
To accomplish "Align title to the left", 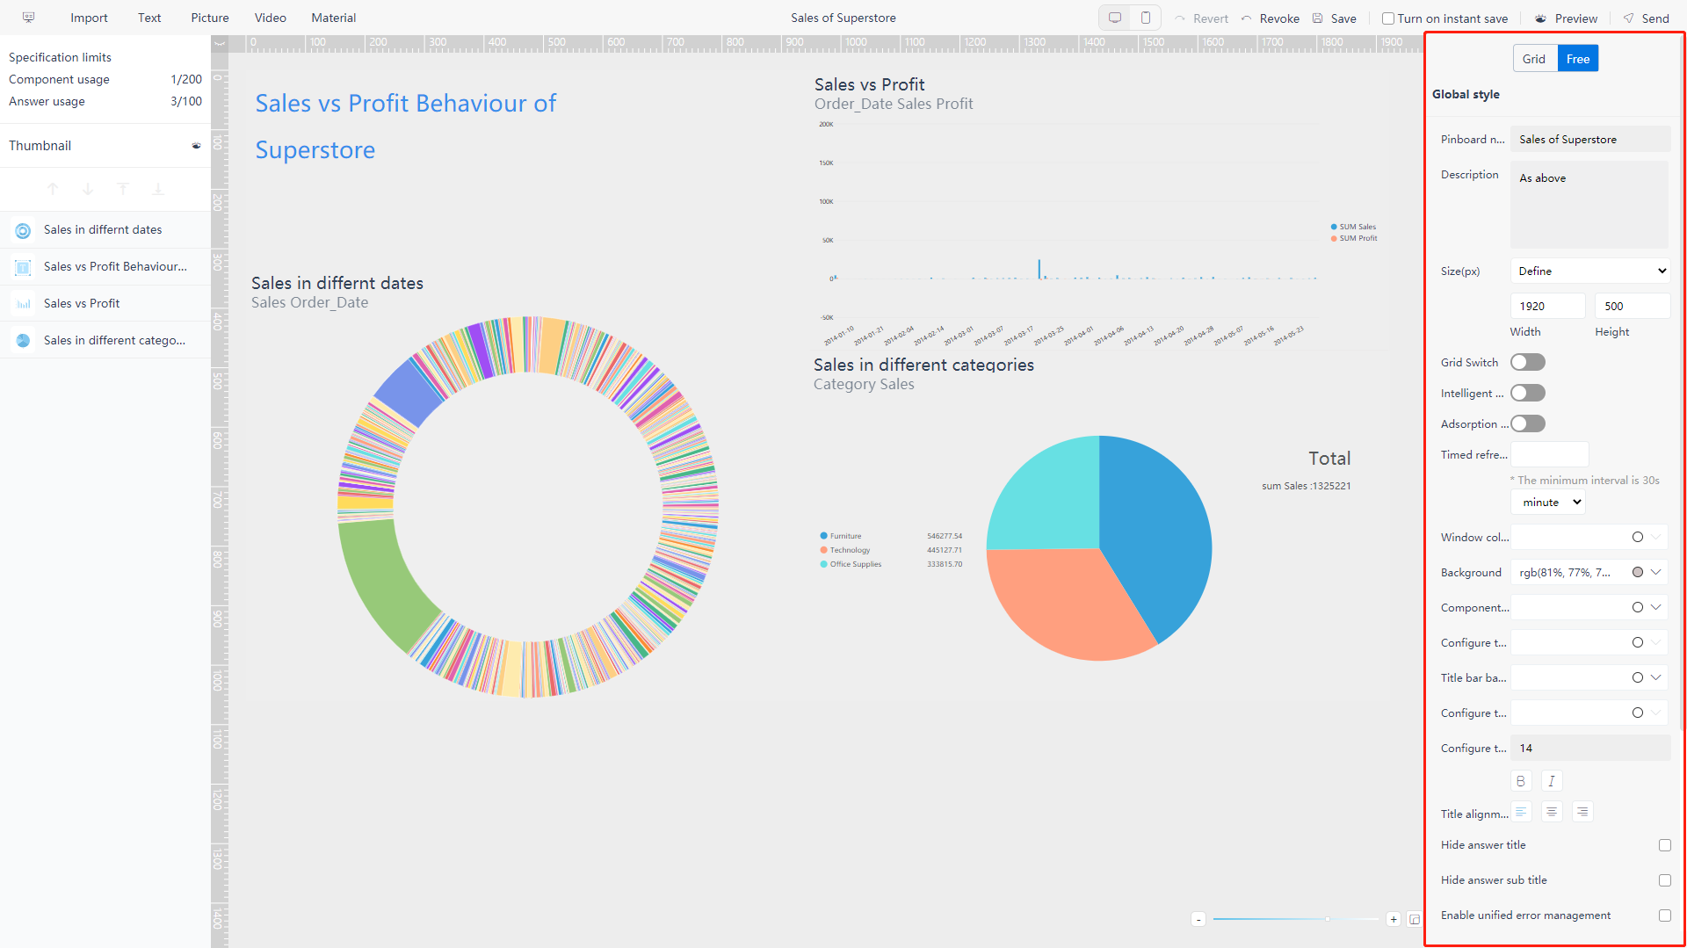I will click(1521, 813).
